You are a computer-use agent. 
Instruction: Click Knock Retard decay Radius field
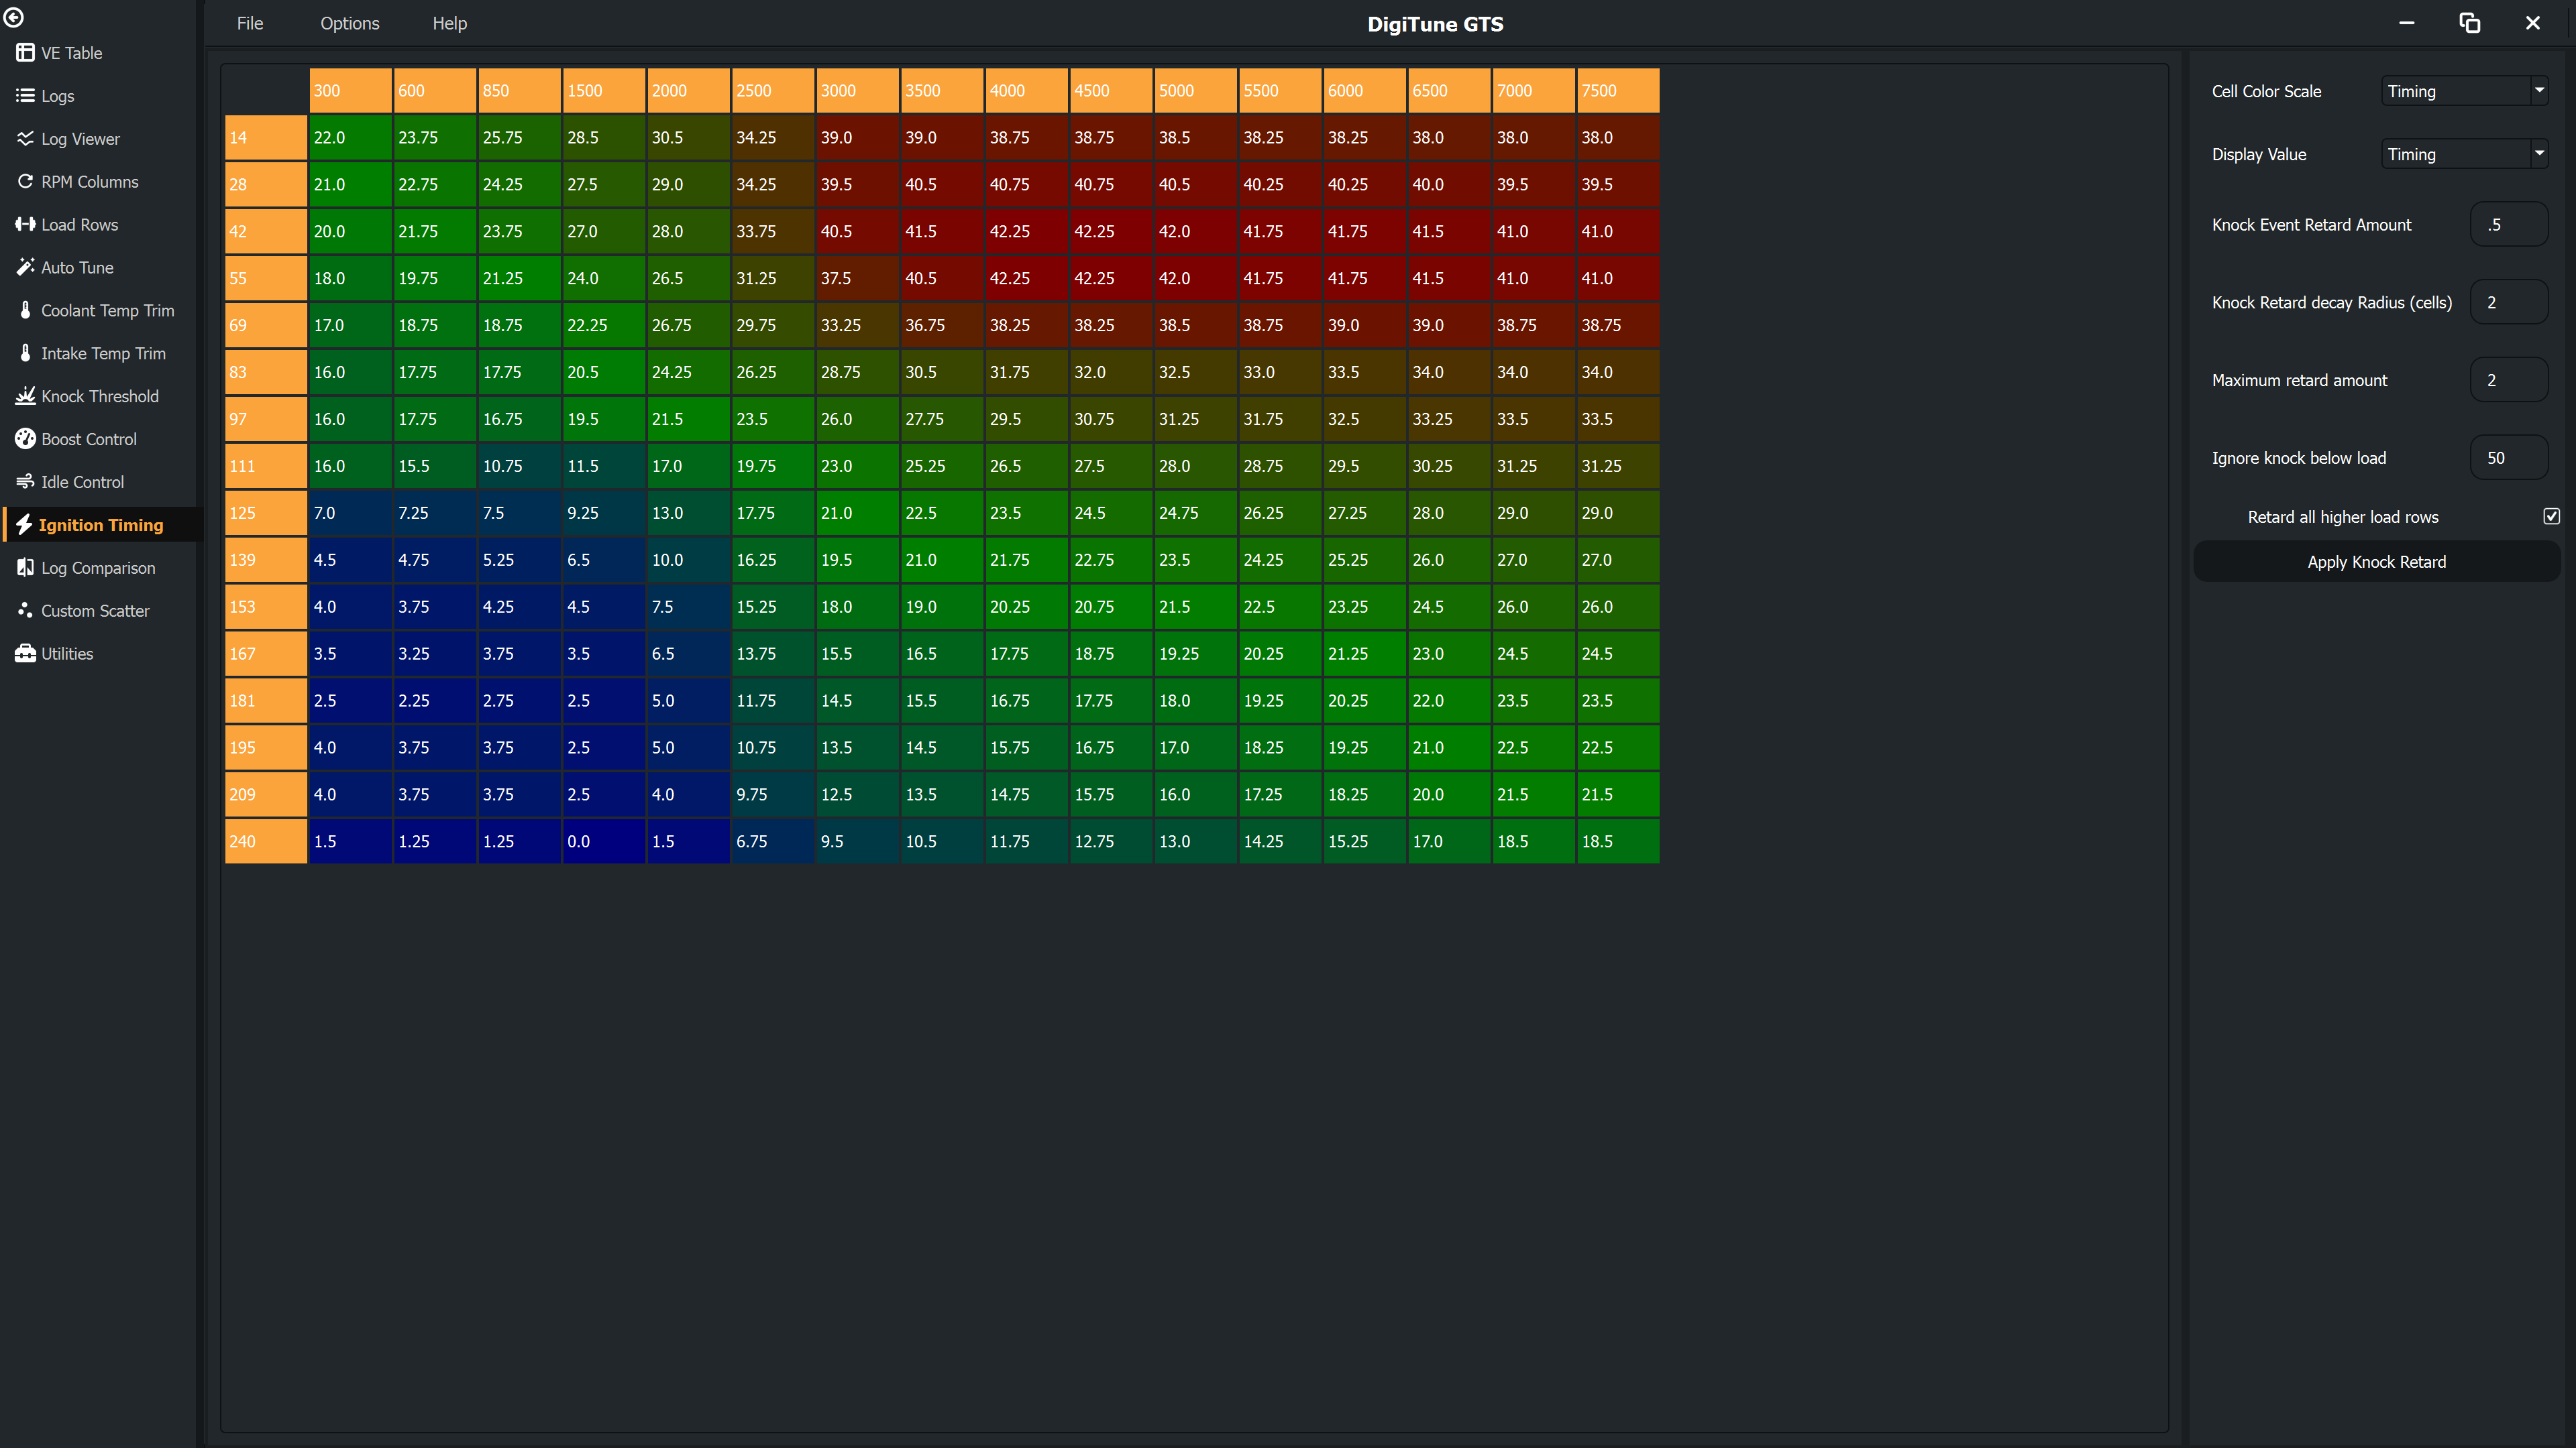(2508, 302)
